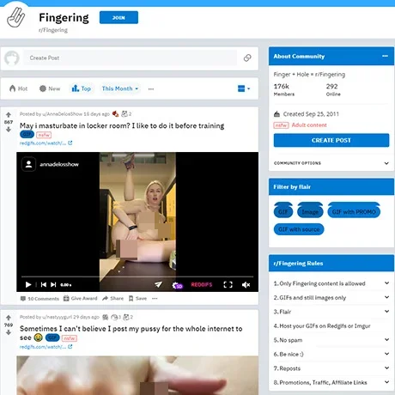
Task: Click the subreddit logo icon
Action: (x=16, y=17)
